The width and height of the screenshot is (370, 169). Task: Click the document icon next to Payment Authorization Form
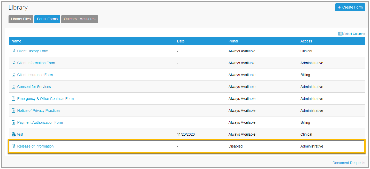pyautogui.click(x=14, y=122)
